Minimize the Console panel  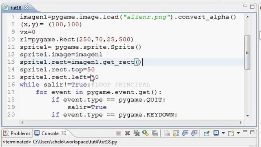[x=245, y=131]
